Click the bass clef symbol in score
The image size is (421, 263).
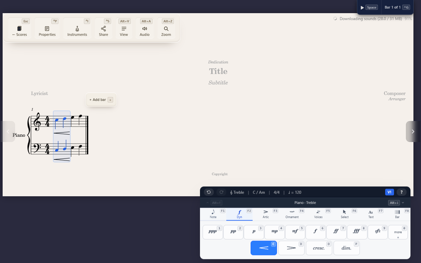[37, 148]
